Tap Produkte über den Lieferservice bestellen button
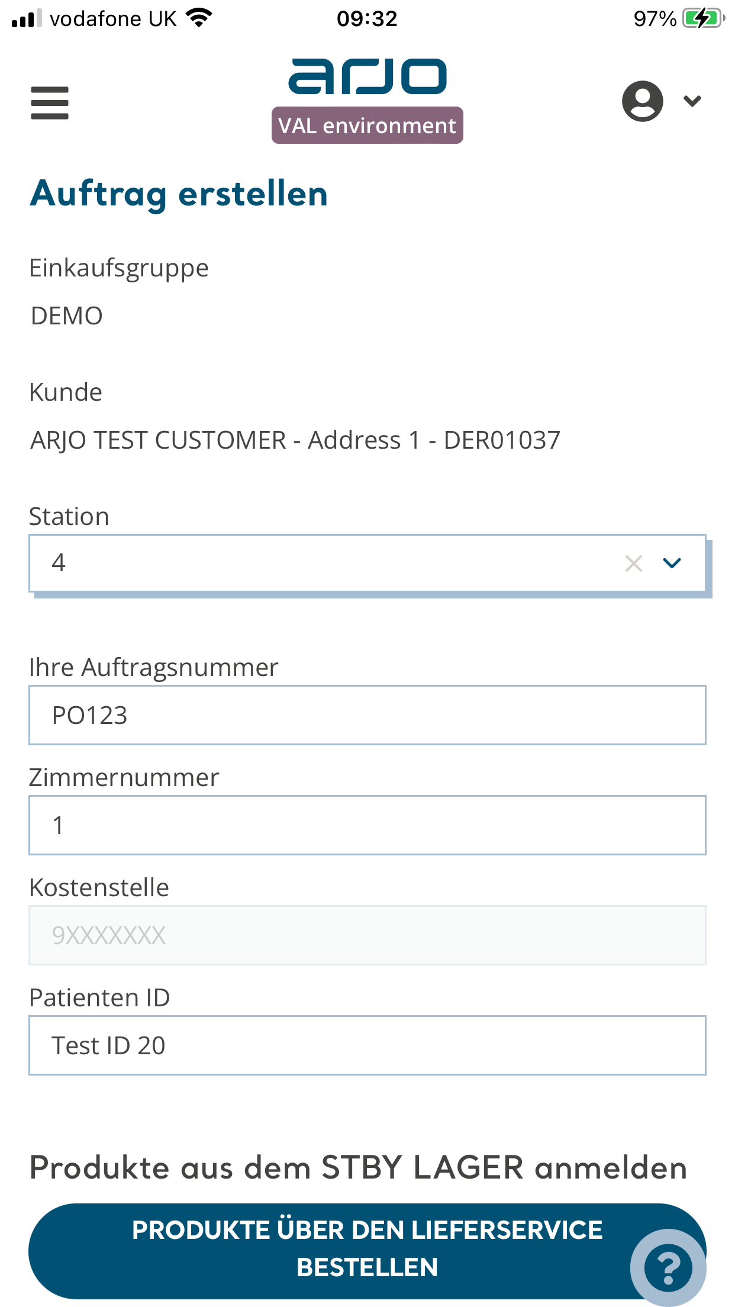Screen dimensions: 735x1307 pyautogui.click(x=367, y=1250)
